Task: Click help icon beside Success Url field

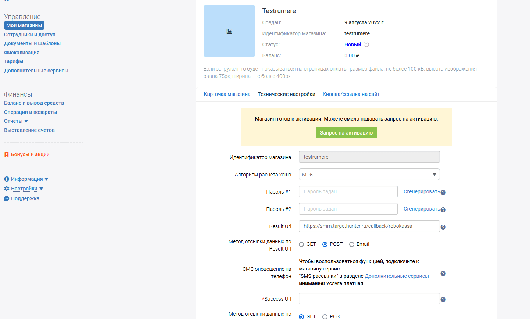Action: pos(443,300)
